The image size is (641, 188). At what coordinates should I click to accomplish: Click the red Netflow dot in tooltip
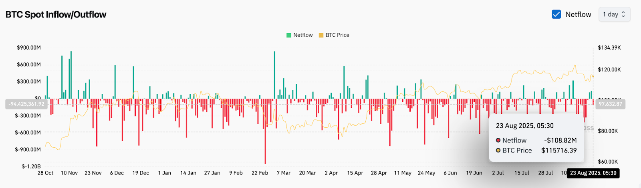coord(498,140)
